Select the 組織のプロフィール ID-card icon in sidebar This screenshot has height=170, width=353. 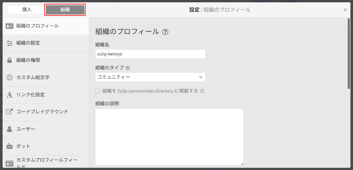[9, 26]
